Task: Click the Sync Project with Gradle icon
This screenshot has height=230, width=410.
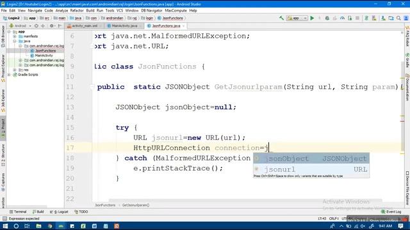Action: [366, 18]
